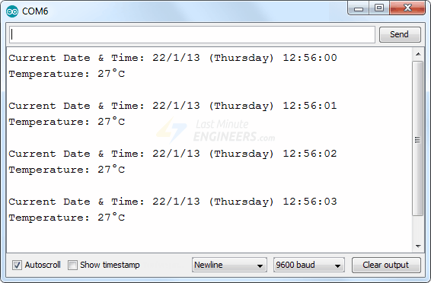Click the scrollbar down arrow
The height and width of the screenshot is (283, 431).
point(418,246)
